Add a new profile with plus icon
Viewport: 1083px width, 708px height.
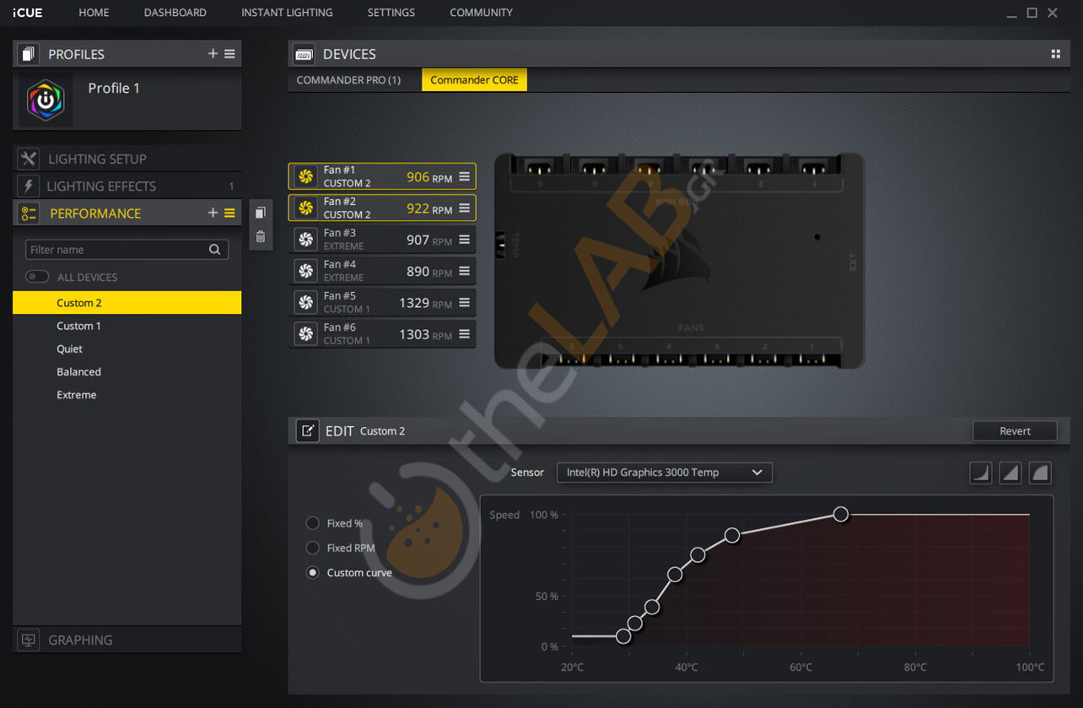pos(213,54)
